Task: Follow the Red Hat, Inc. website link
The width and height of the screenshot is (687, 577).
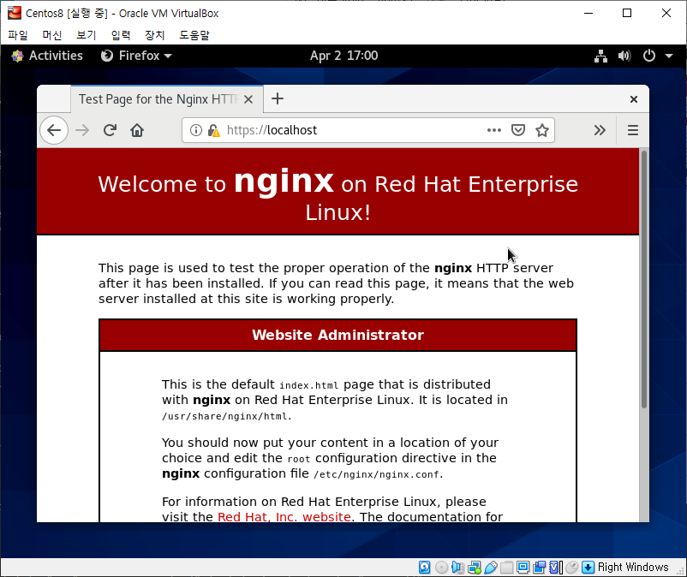Action: (x=284, y=516)
